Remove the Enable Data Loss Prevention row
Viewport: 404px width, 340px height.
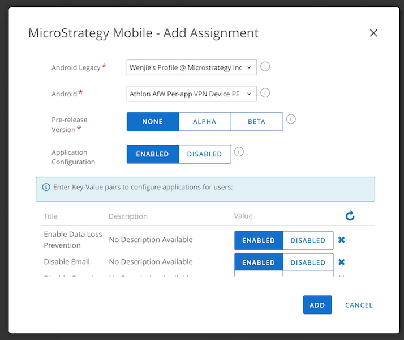click(342, 240)
